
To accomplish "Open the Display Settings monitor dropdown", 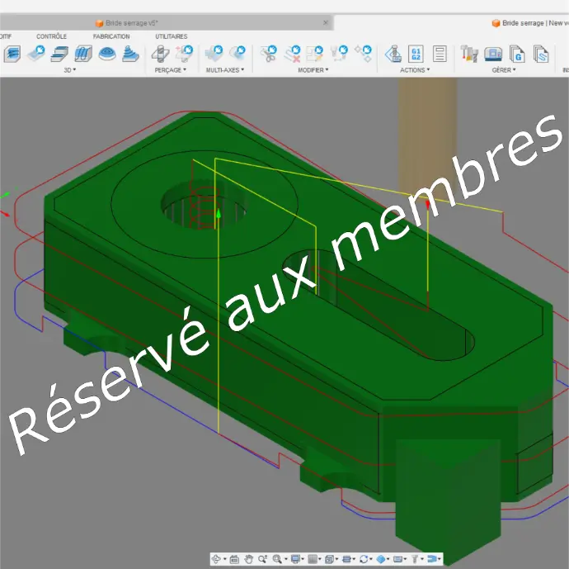I will [x=297, y=559].
